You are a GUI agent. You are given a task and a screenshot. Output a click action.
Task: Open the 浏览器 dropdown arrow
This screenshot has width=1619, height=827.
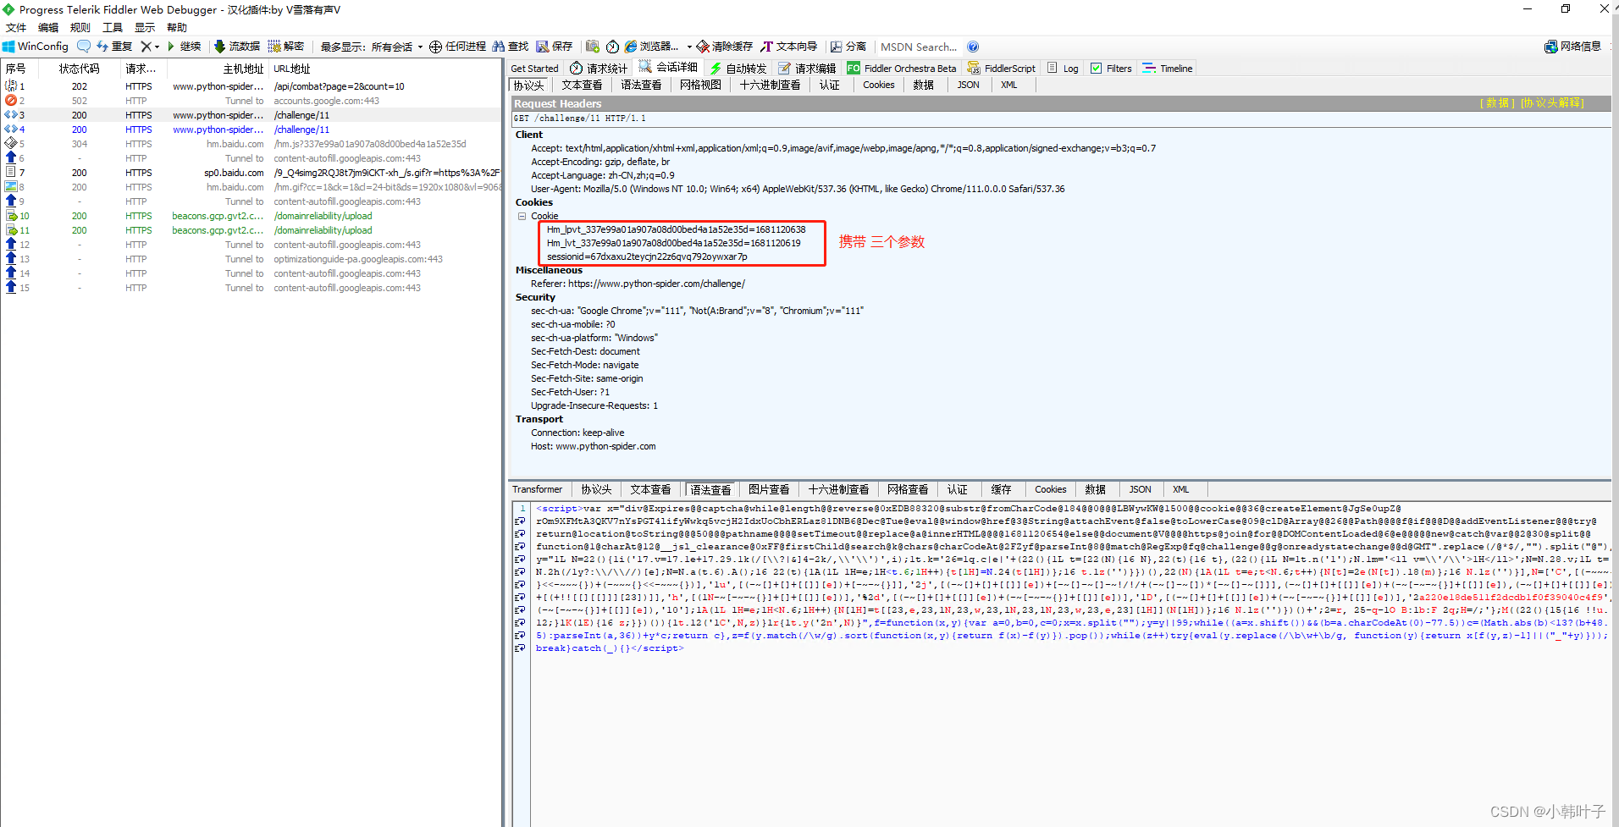tap(689, 47)
